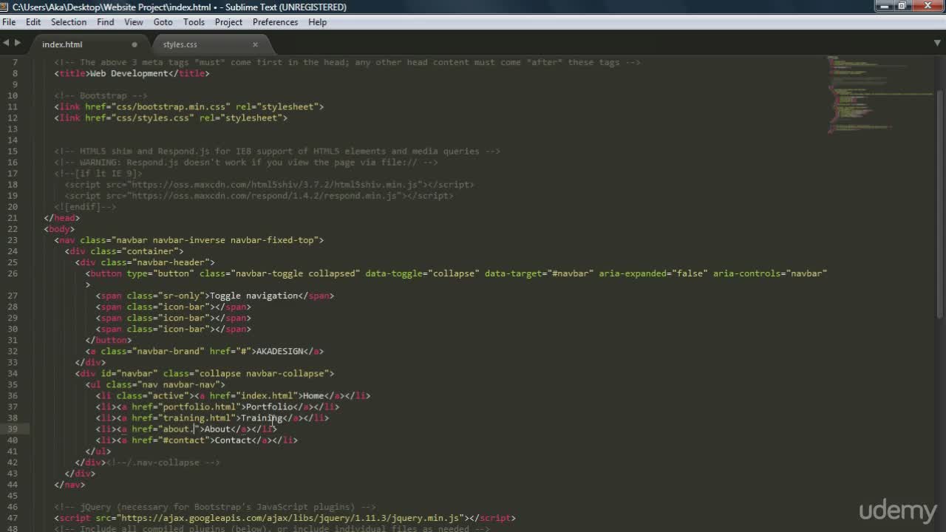The image size is (946, 532).
Task: Click the minimap code preview
Action: pos(879,95)
